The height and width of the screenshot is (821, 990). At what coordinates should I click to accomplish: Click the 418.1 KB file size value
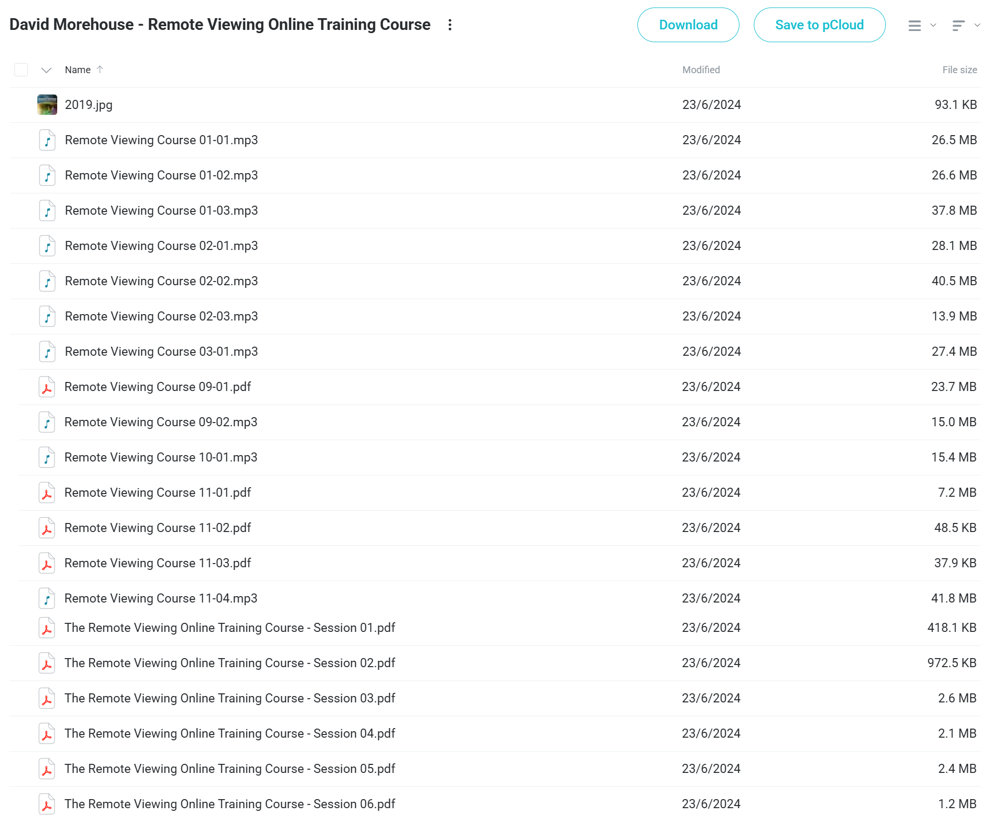[x=952, y=628]
